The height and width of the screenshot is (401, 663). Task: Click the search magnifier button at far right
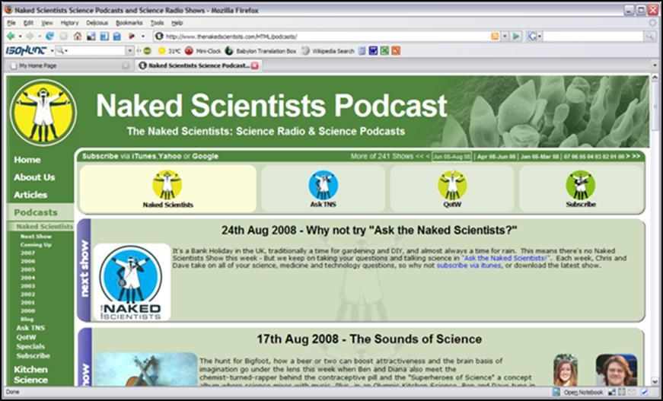pyautogui.click(x=650, y=37)
